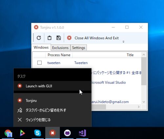
Task: Open the Settings tab
Action: 79,48
